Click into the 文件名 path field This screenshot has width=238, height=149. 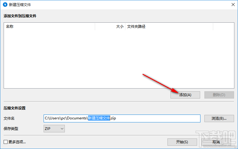122,118
